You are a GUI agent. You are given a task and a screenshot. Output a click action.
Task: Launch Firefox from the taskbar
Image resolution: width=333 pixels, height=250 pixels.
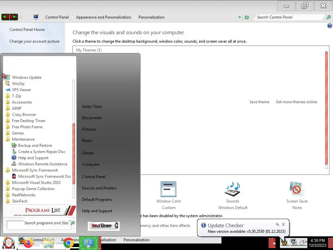(x=28, y=243)
